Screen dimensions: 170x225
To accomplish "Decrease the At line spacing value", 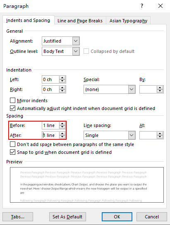I will pyautogui.click(x=160, y=137).
